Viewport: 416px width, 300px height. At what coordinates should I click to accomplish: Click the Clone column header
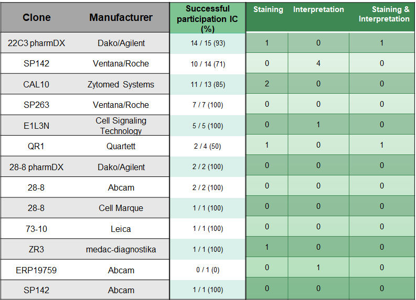(x=37, y=18)
